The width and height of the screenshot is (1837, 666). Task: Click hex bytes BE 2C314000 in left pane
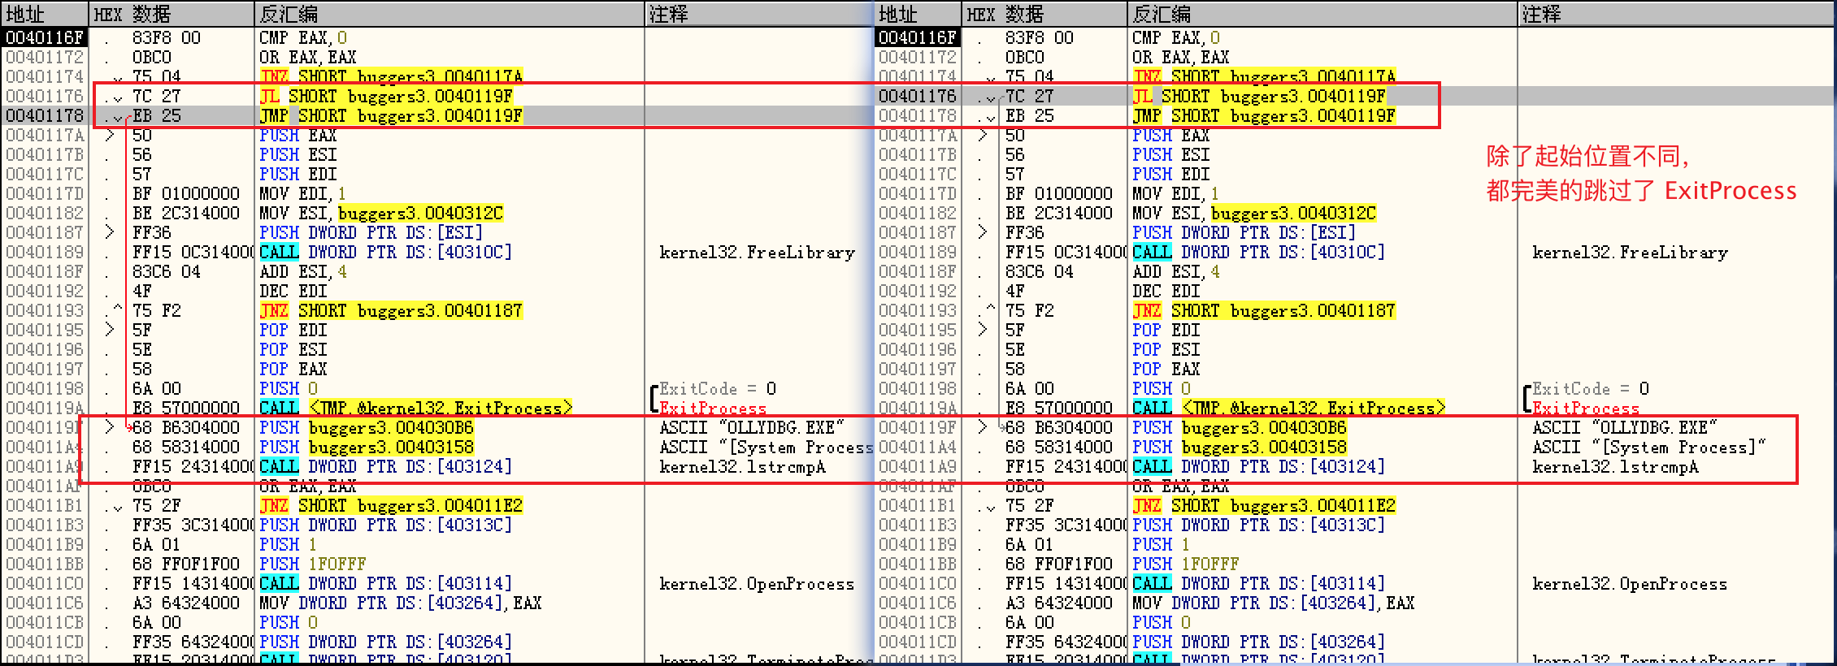point(186,213)
